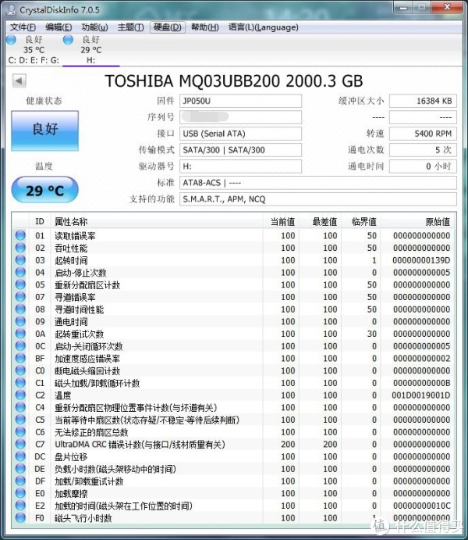Click the buffer size field 16384 KB
Image resolution: width=468 pixels, height=540 pixels.
(x=423, y=101)
